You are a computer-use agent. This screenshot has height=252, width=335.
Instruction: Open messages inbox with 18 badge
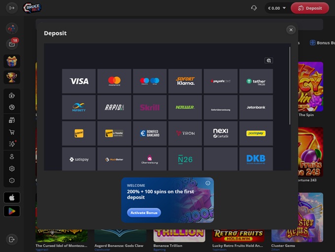point(12,44)
